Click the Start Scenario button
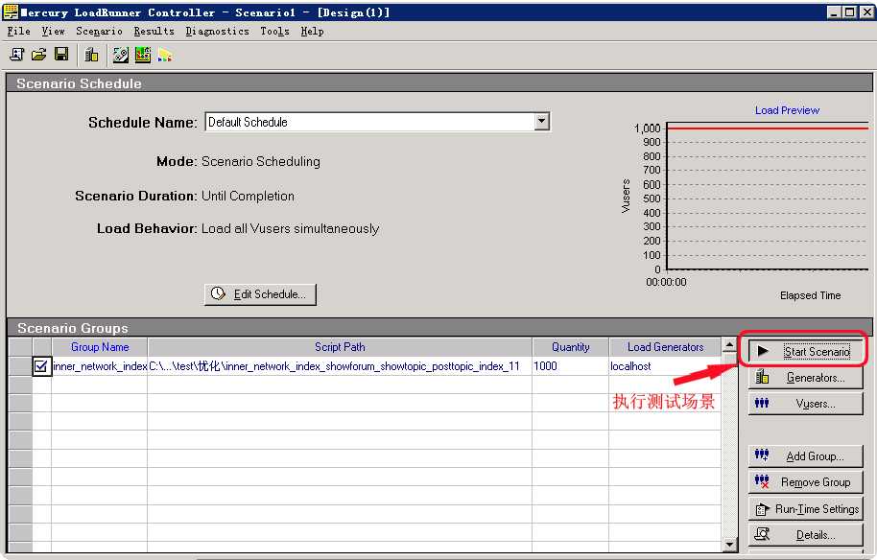This screenshot has height=560, width=877. click(805, 351)
